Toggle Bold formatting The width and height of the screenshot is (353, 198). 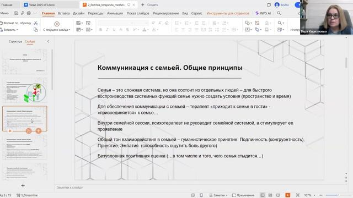(100, 30)
